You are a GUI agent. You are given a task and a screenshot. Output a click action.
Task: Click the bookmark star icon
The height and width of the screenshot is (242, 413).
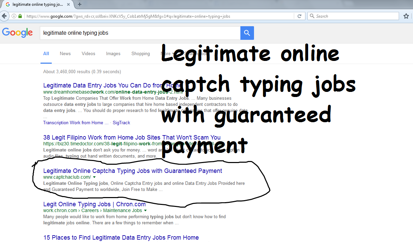406,16
